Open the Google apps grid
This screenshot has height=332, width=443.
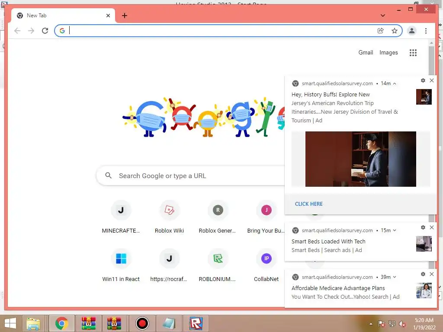pyautogui.click(x=413, y=52)
